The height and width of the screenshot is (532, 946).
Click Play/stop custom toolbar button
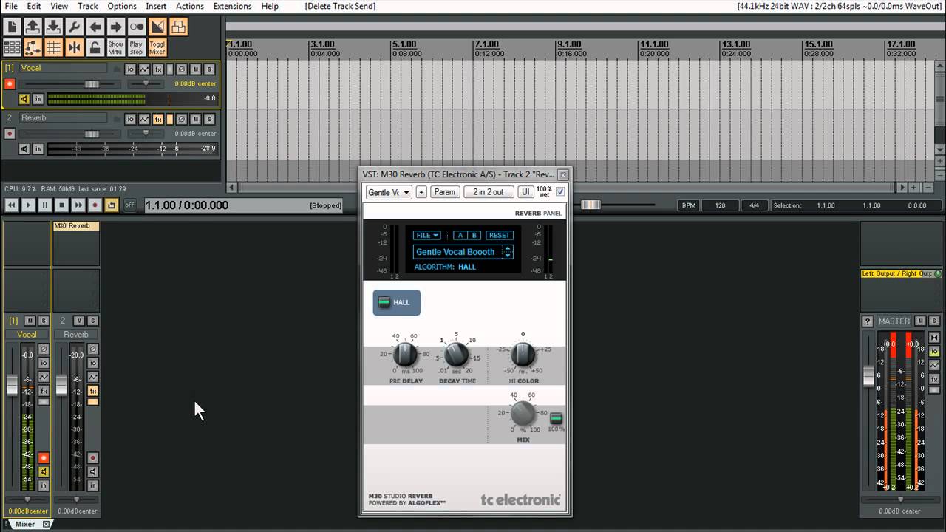pyautogui.click(x=136, y=48)
